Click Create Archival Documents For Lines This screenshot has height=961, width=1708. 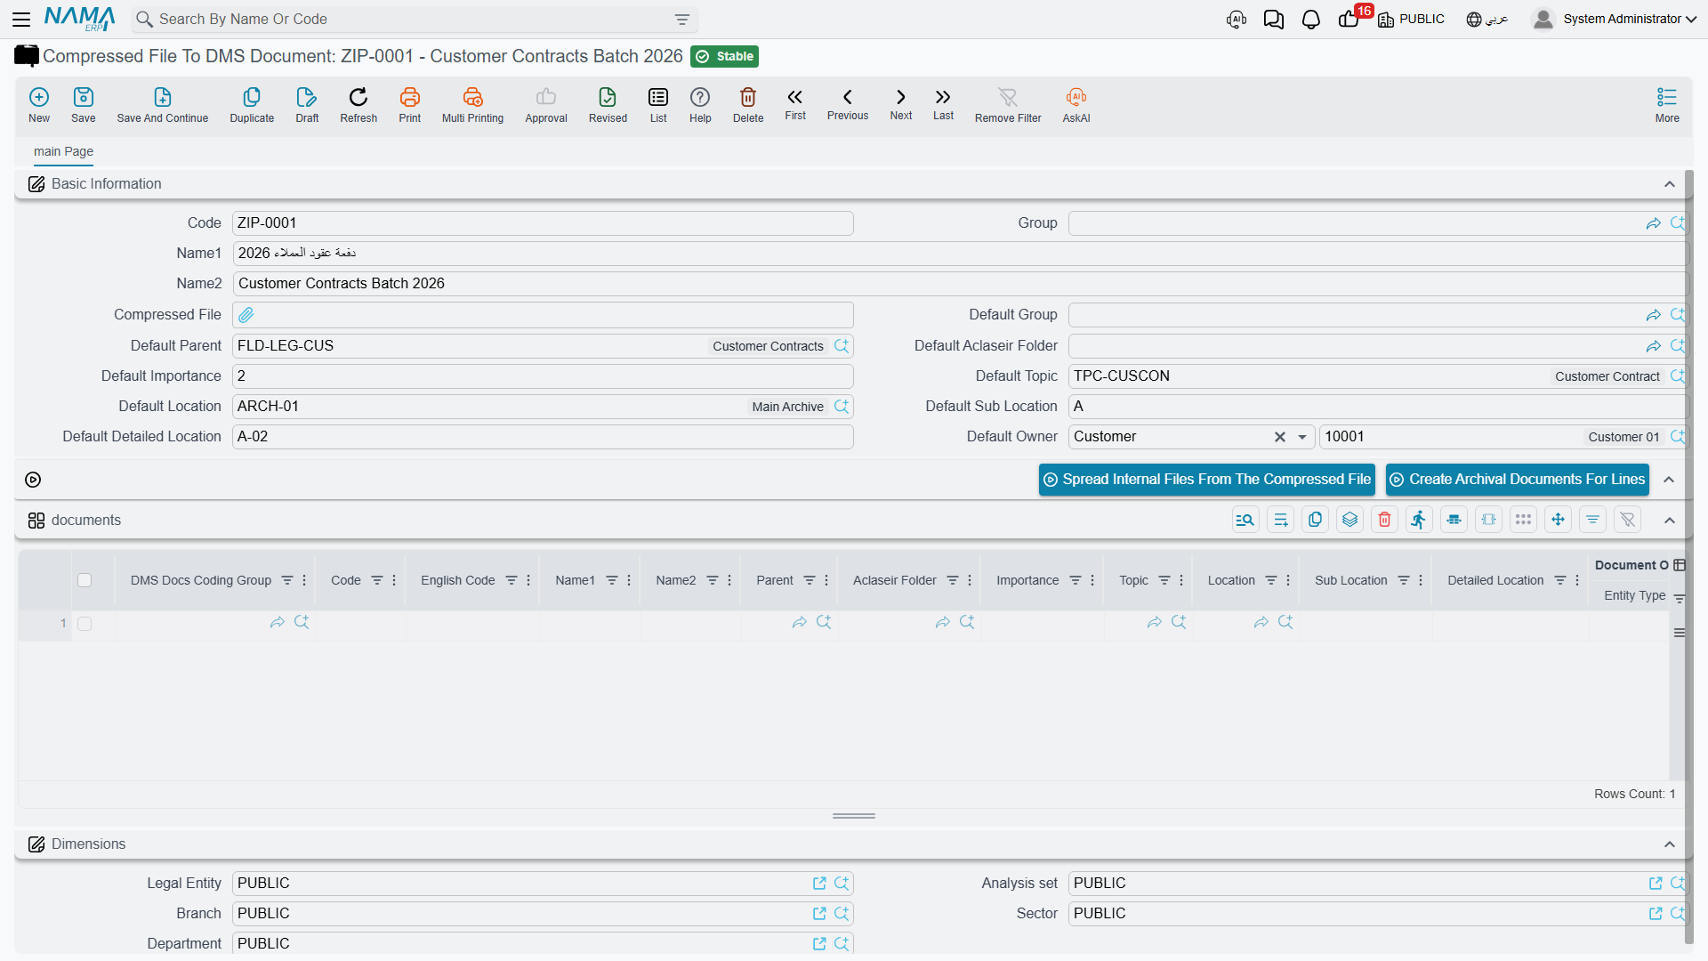coord(1517,480)
